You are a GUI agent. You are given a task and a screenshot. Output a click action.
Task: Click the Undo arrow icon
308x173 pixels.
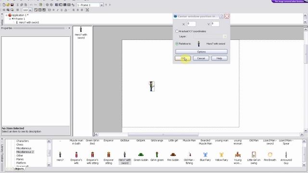(x=31, y=5)
